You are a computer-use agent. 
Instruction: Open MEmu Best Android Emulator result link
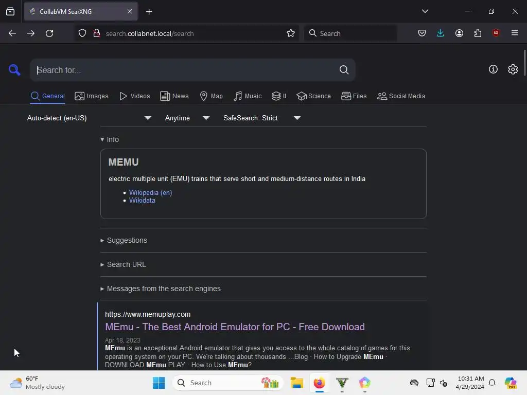click(x=235, y=327)
